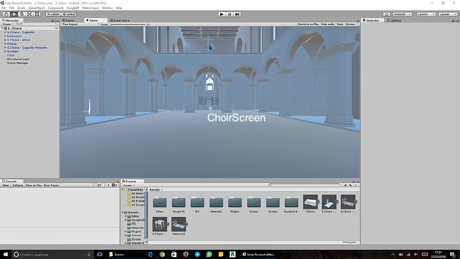The image size is (460, 259).
Task: Click the search by type icon in Project
Action: pyautogui.click(x=345, y=185)
